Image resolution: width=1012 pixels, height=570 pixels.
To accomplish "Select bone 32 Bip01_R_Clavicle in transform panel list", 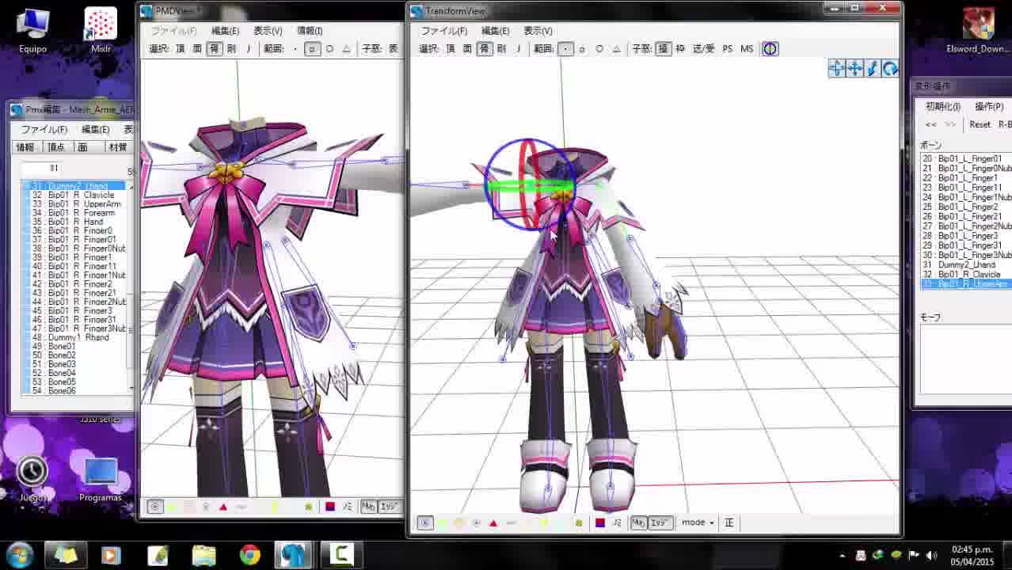I will [966, 274].
